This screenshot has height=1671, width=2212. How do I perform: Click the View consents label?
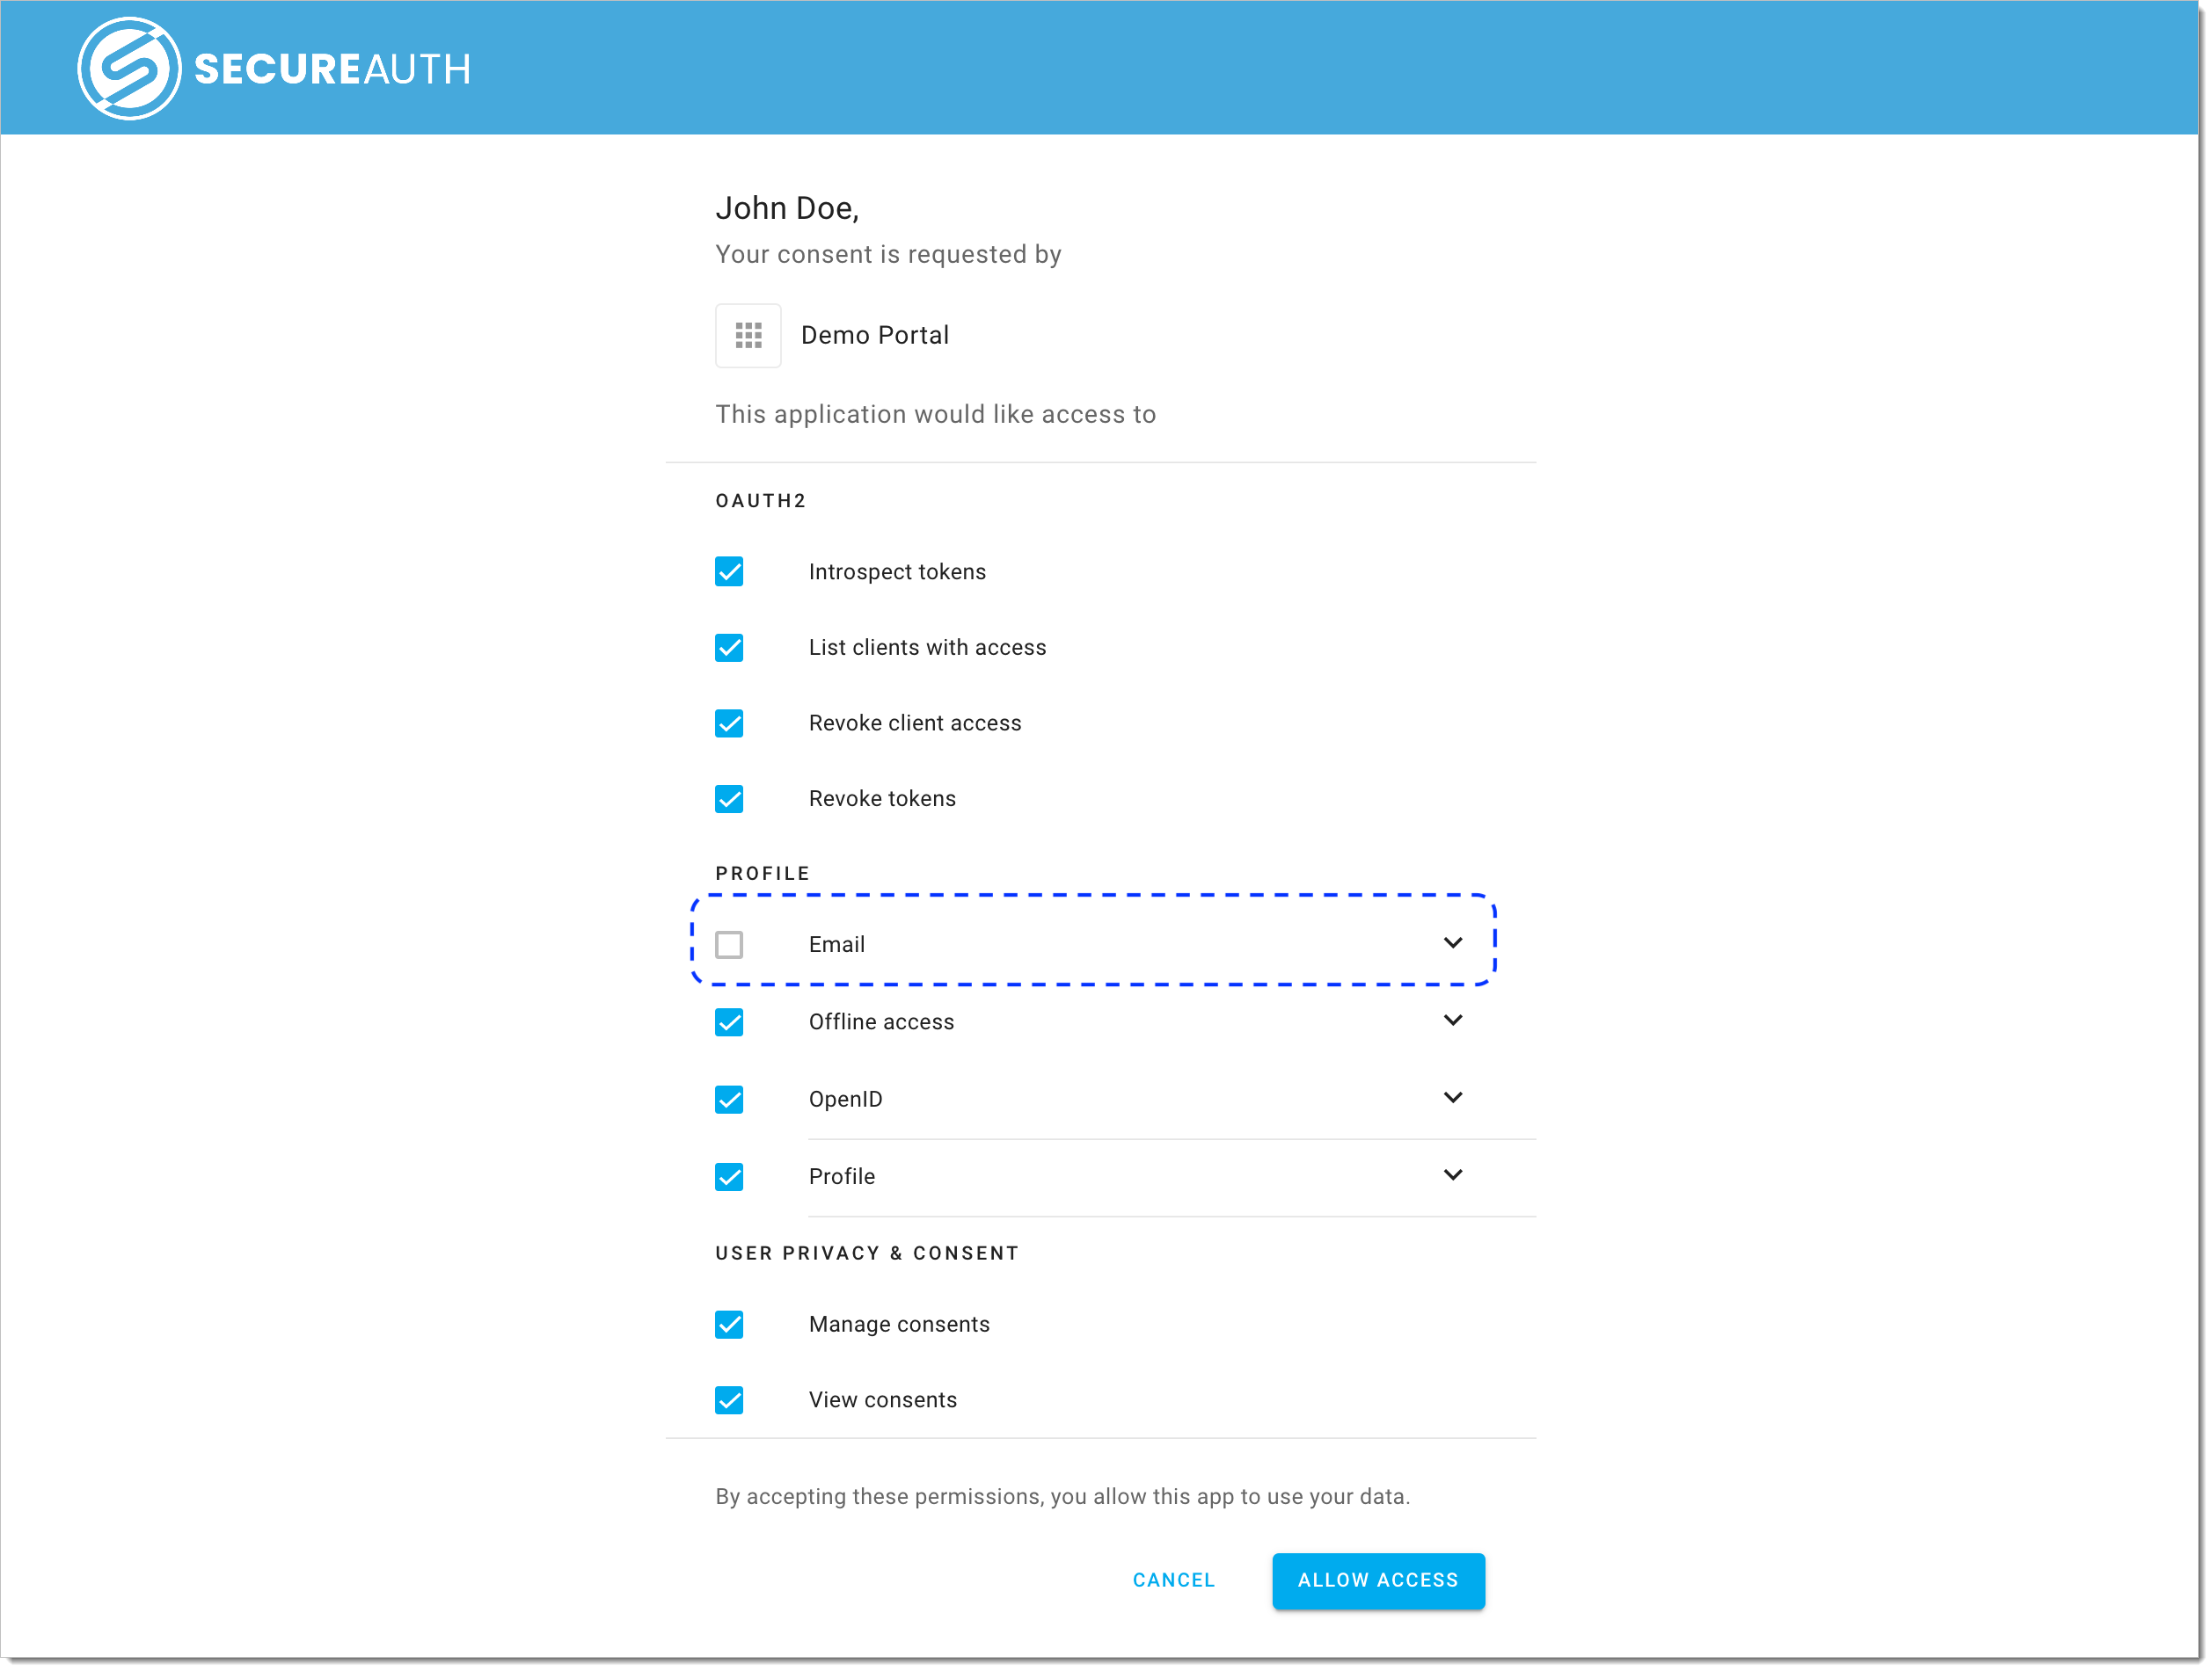click(883, 1401)
